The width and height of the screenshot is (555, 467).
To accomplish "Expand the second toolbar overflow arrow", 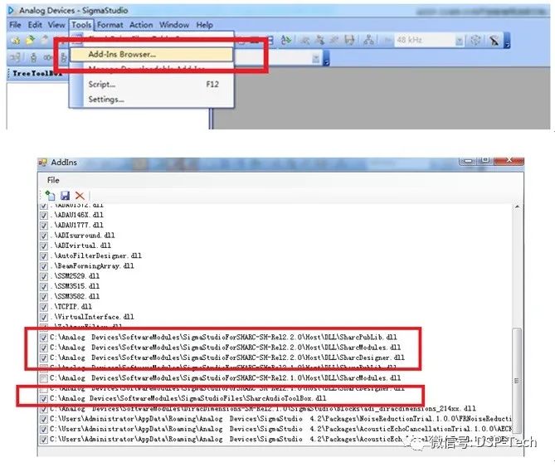I will pyautogui.click(x=326, y=59).
